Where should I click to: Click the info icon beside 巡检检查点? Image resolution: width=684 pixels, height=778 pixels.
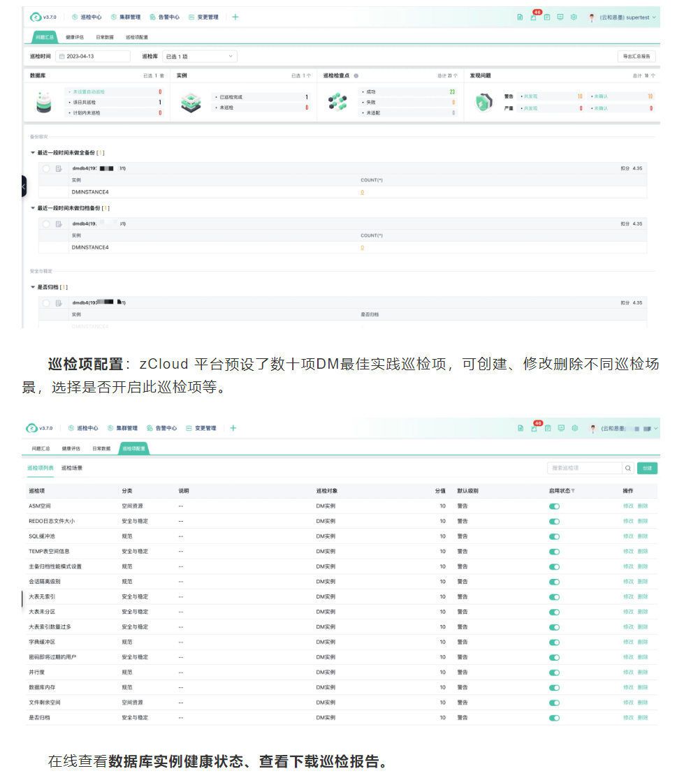click(356, 75)
